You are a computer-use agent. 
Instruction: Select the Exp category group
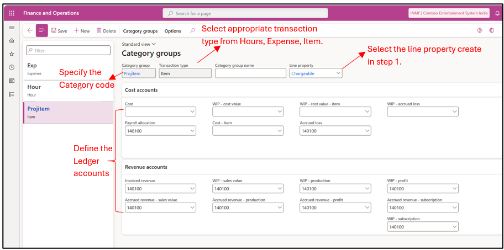(68, 69)
